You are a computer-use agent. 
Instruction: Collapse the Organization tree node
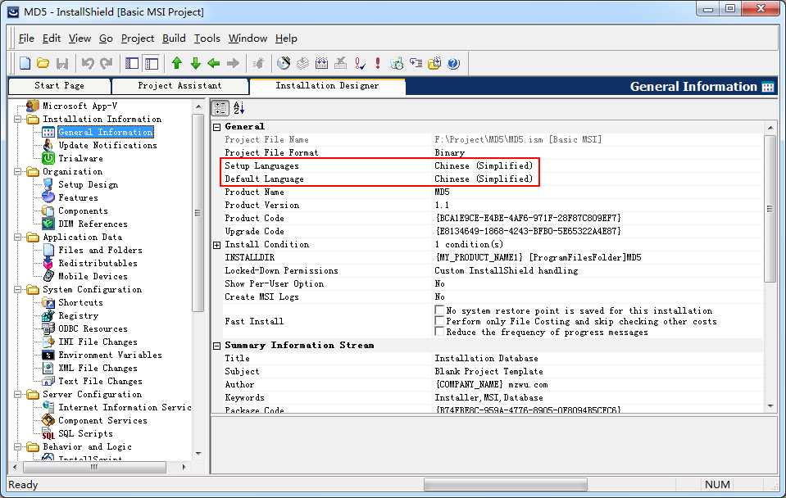pos(18,172)
